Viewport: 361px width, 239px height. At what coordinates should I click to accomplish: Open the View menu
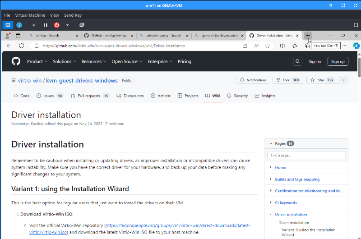pos(55,15)
